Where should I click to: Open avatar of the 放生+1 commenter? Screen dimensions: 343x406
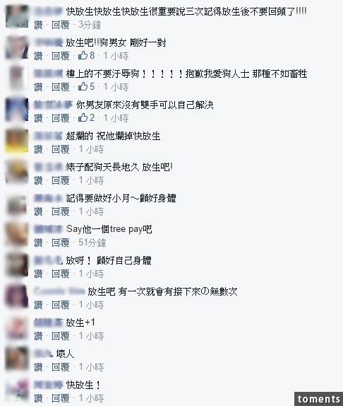coord(17,327)
